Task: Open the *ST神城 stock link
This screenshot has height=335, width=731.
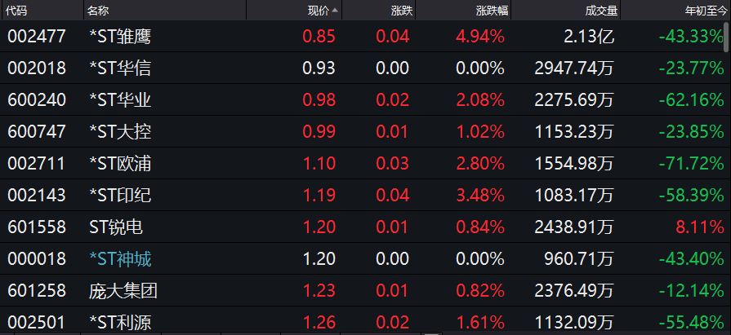Action: click(x=120, y=258)
